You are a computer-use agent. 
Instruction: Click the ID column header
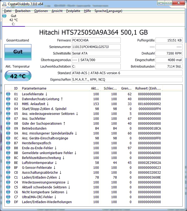(x=16, y=88)
